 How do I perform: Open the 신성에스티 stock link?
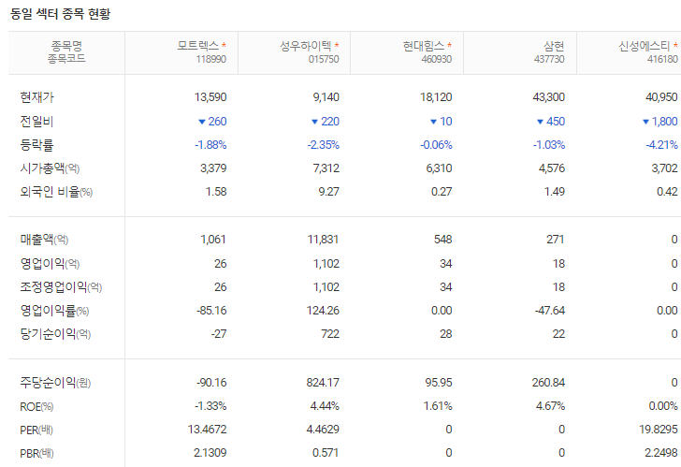[x=645, y=46]
